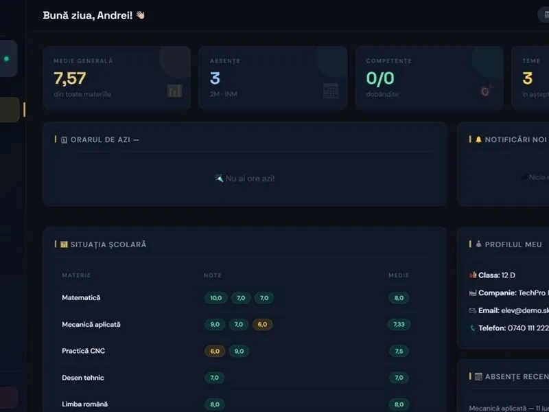This screenshot has width=549, height=412.
Task: Open the Competențe 0/0 card
Action: coord(430,78)
